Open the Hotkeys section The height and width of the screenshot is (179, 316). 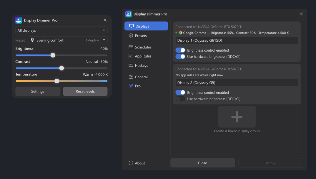pos(146,65)
